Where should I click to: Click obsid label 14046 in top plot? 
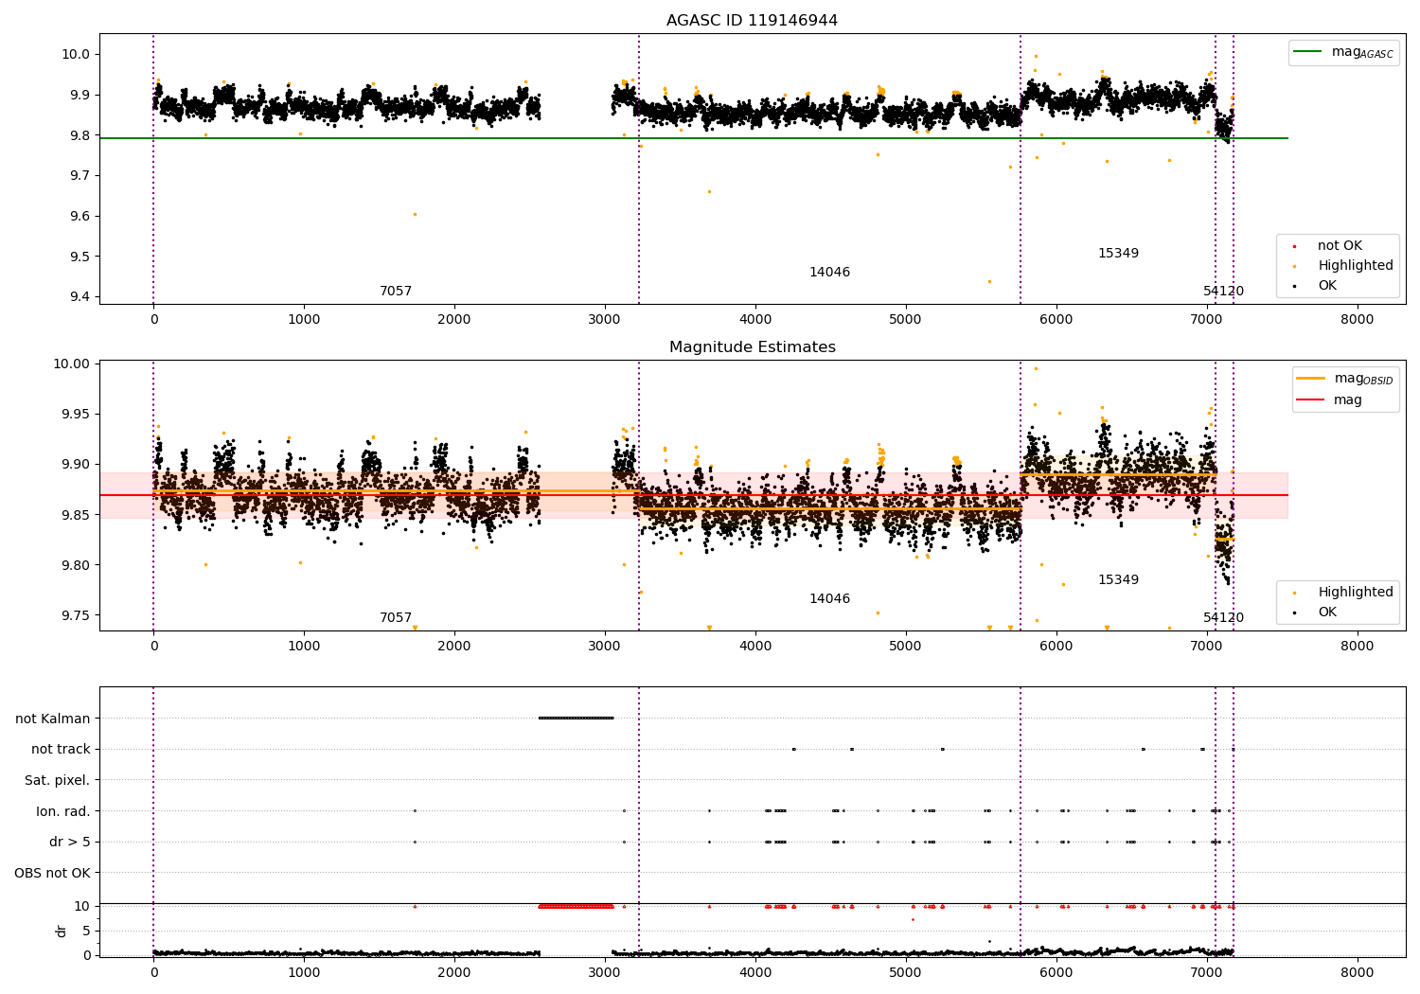(x=829, y=273)
